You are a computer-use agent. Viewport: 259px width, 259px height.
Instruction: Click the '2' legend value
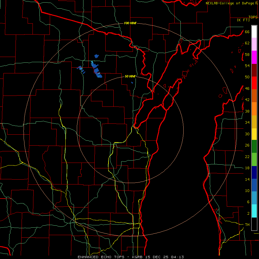tap(248, 214)
